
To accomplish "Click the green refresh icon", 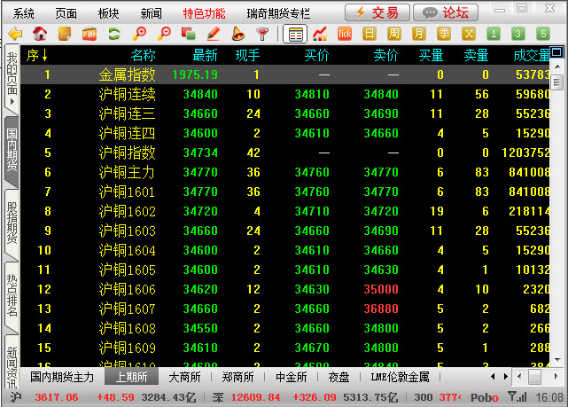I will tap(114, 34).
